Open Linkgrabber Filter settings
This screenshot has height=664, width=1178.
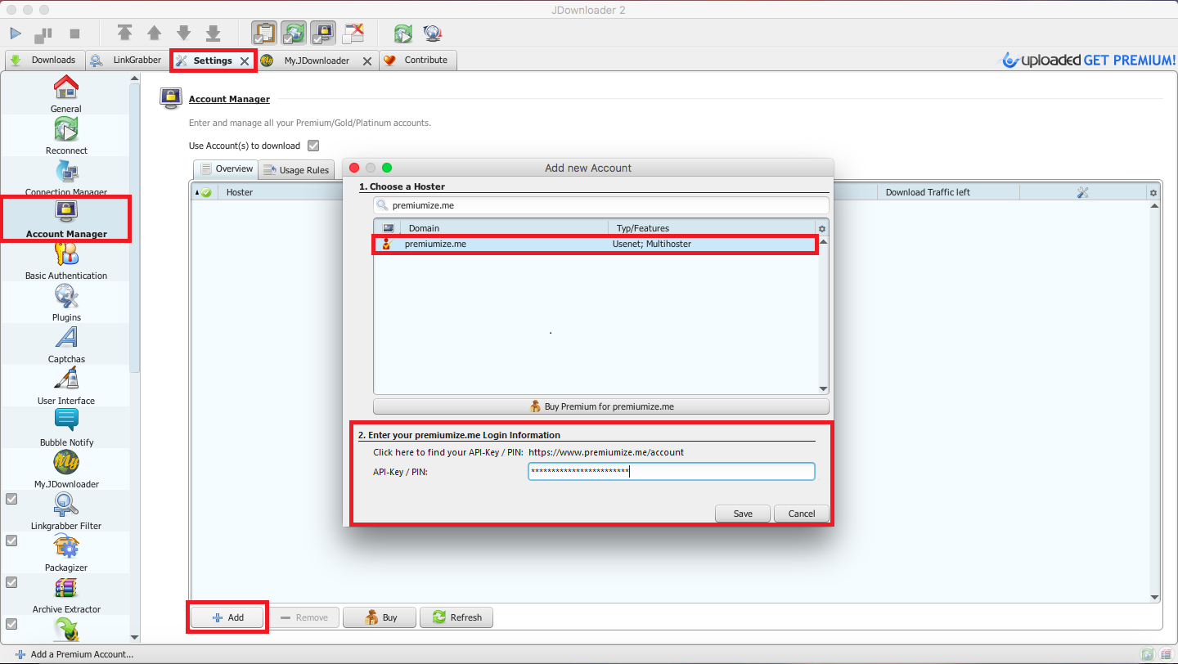click(x=65, y=511)
